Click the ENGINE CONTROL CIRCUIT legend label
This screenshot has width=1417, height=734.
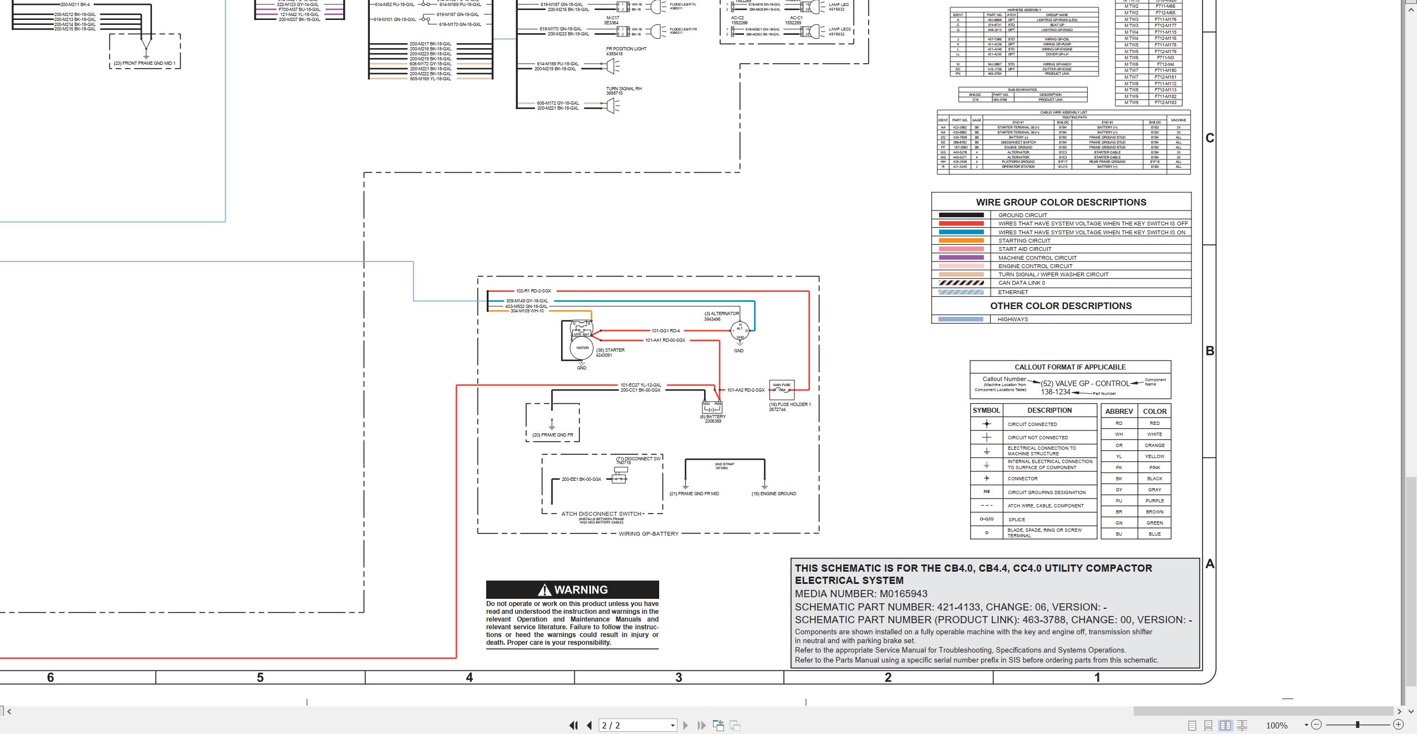1036,266
